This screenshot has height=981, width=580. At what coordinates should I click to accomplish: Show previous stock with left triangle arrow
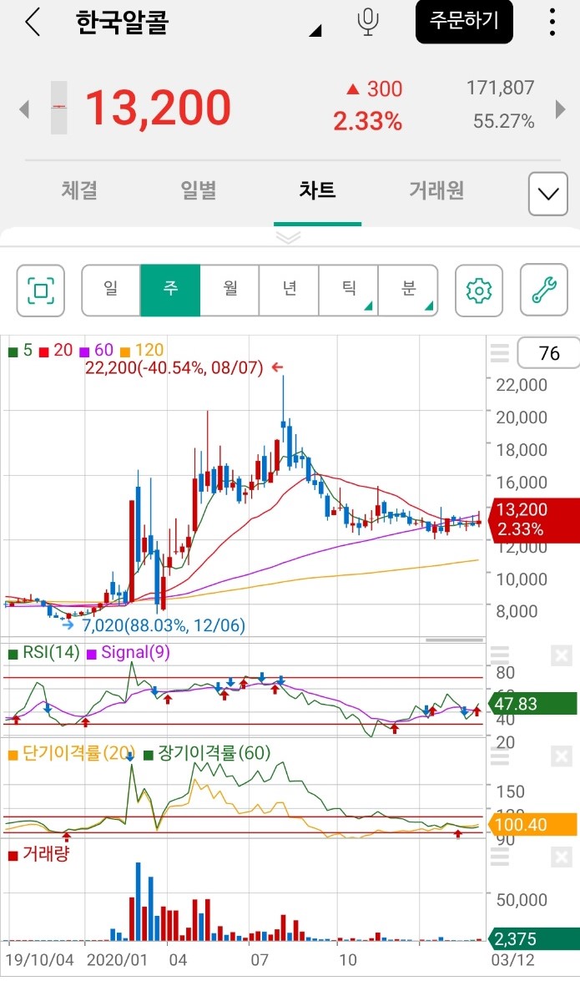tap(24, 109)
